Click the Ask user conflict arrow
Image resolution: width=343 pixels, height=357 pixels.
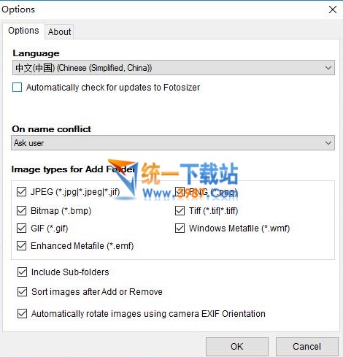(x=328, y=143)
